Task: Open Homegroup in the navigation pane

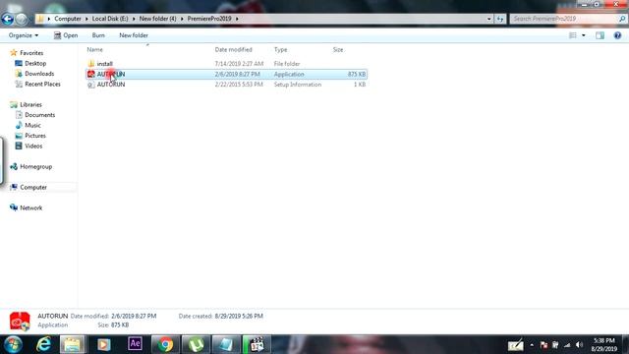Action: [x=35, y=167]
